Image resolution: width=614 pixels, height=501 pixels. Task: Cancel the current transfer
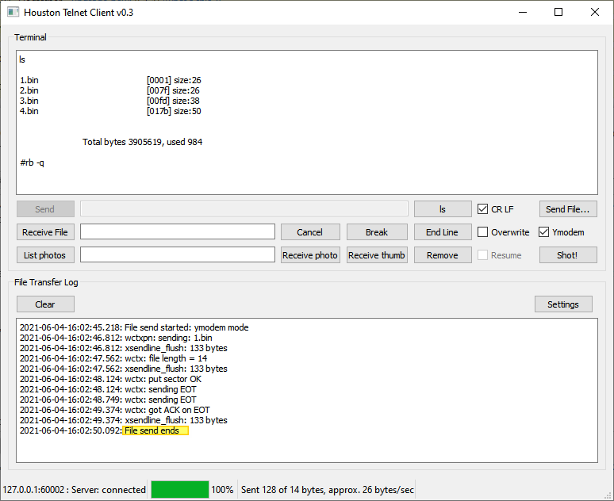click(x=309, y=232)
